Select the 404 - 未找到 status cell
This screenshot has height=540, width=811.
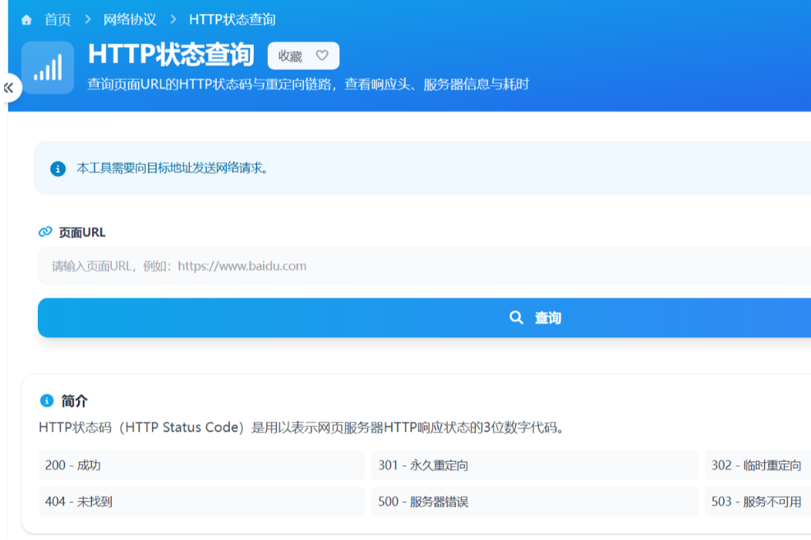click(201, 501)
